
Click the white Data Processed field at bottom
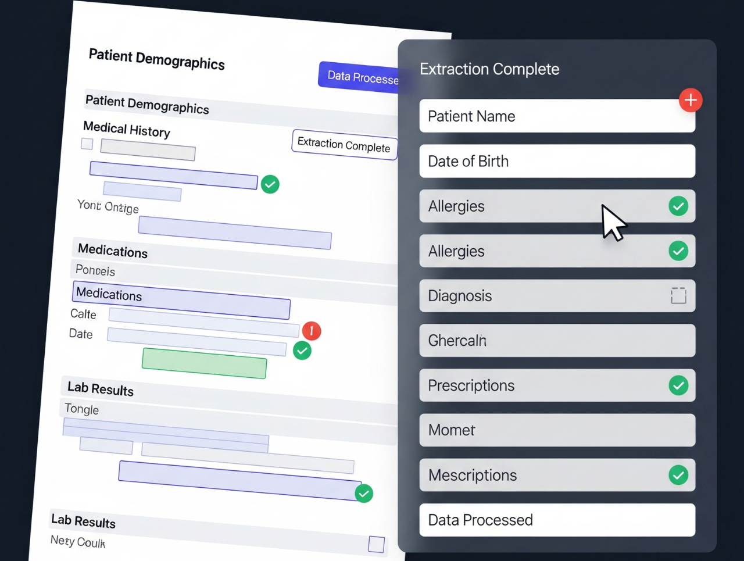coord(557,520)
